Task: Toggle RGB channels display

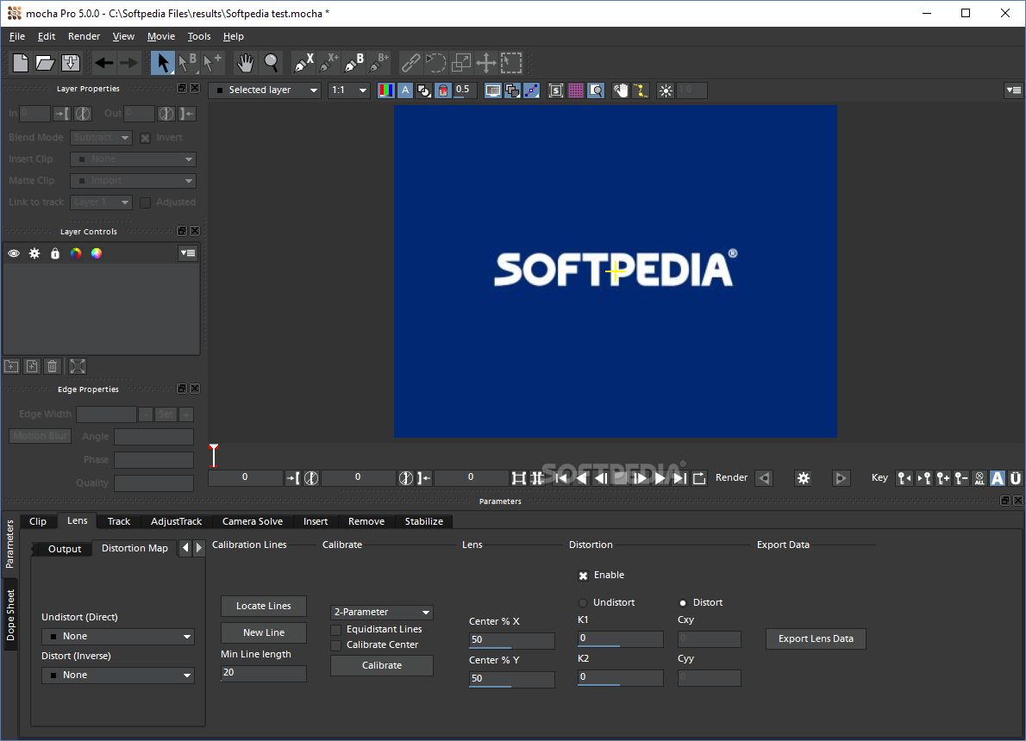Action: tap(386, 90)
